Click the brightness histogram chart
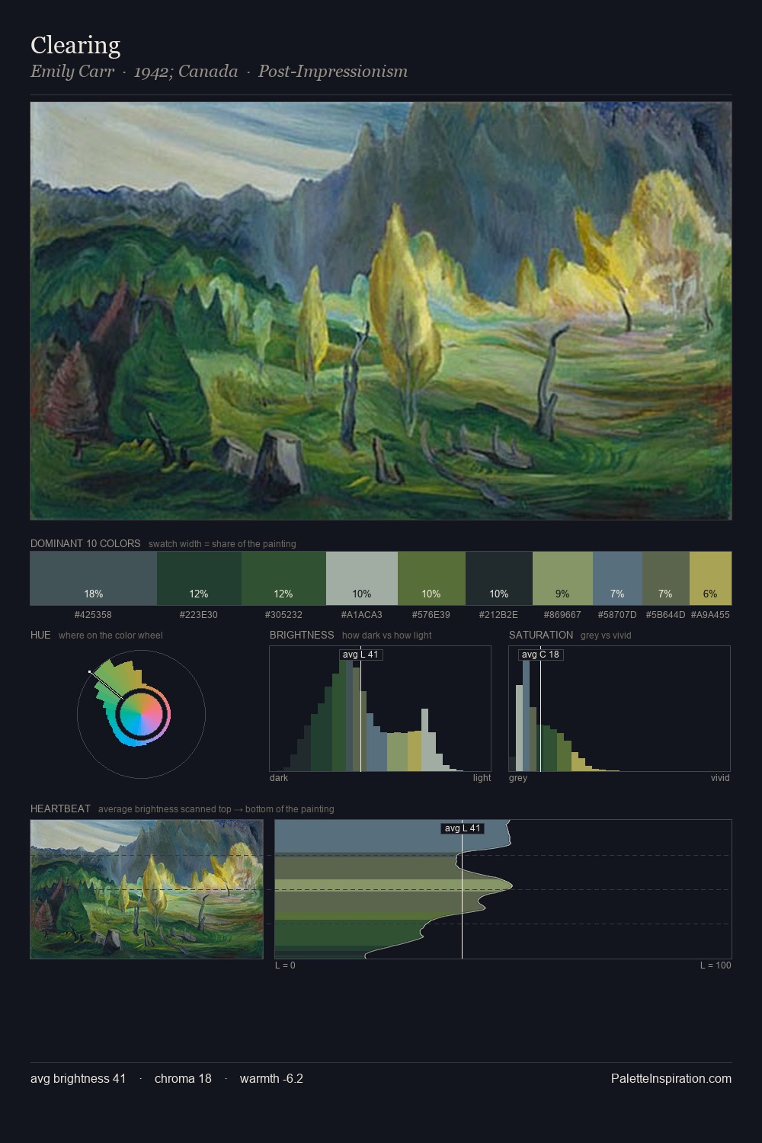Image resolution: width=762 pixels, height=1143 pixels. 380,709
